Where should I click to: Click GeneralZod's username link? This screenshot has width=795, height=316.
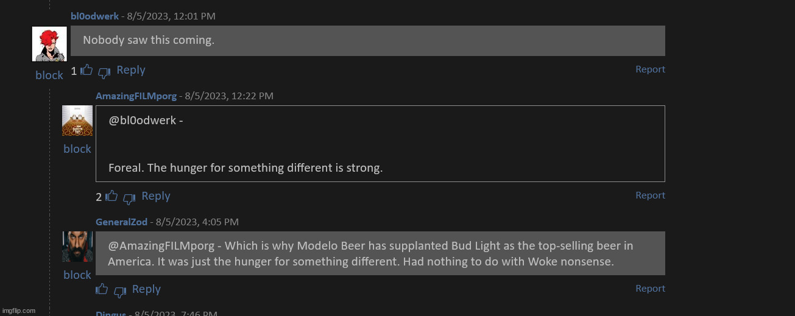pos(121,222)
